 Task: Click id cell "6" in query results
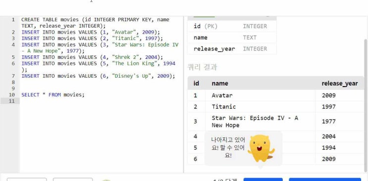tap(196, 159)
